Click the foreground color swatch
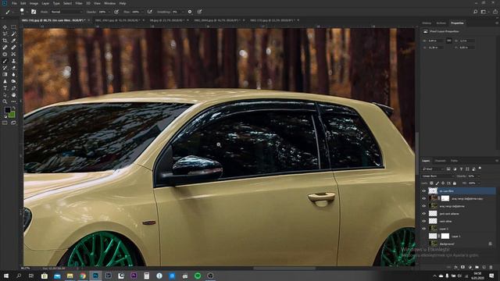 point(7,110)
